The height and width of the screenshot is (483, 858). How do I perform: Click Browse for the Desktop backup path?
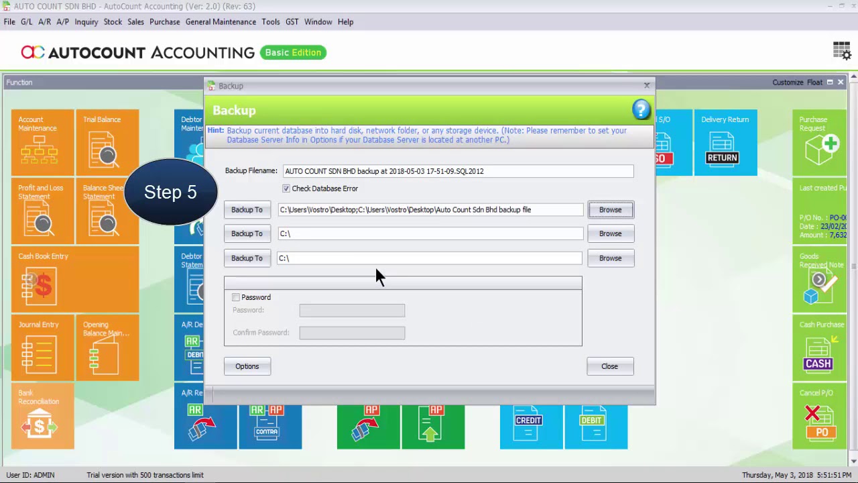(610, 210)
